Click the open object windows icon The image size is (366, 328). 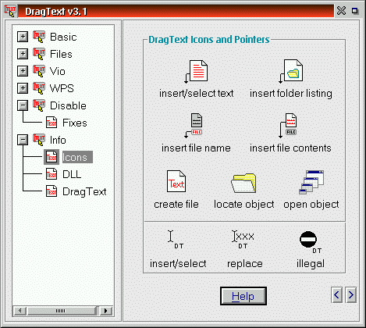[311, 182]
